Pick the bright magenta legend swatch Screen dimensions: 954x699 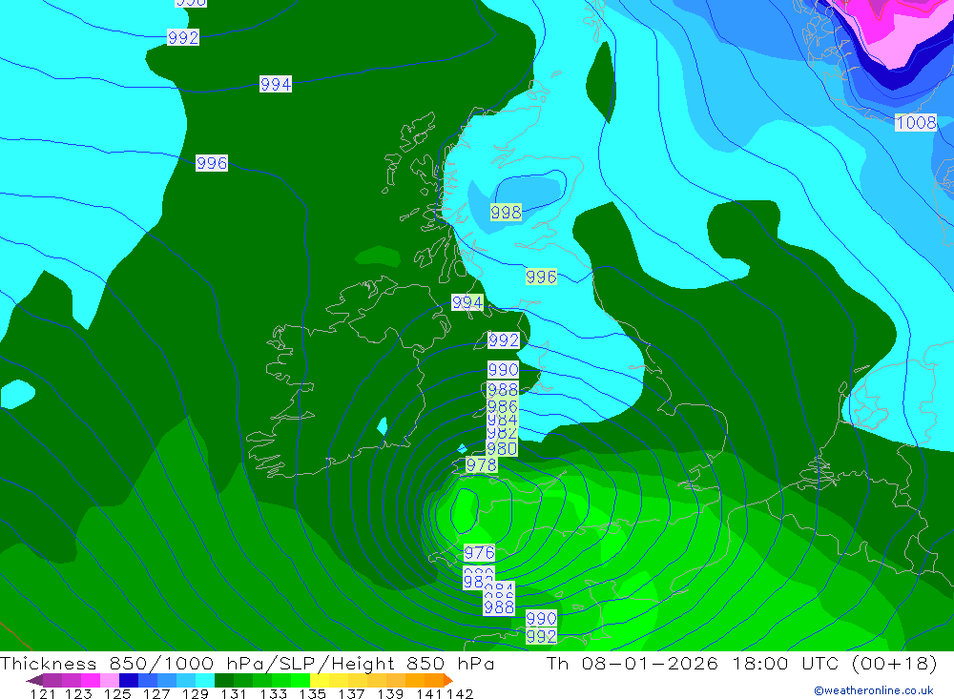91,680
